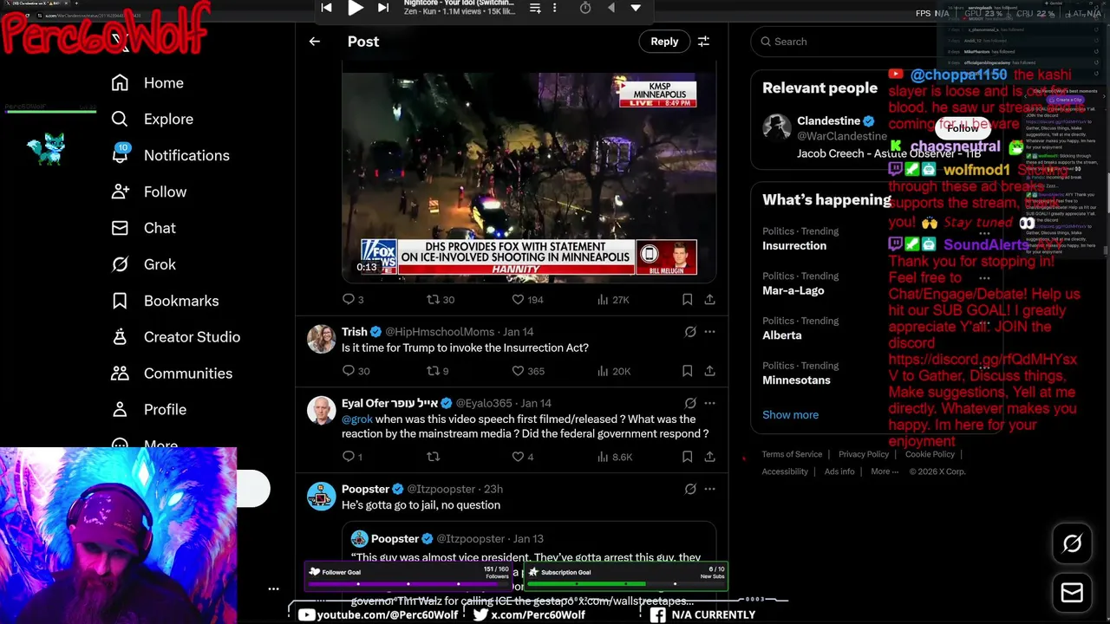Open more options on Poopster's reply
This screenshot has height=624, width=1110.
(709, 489)
